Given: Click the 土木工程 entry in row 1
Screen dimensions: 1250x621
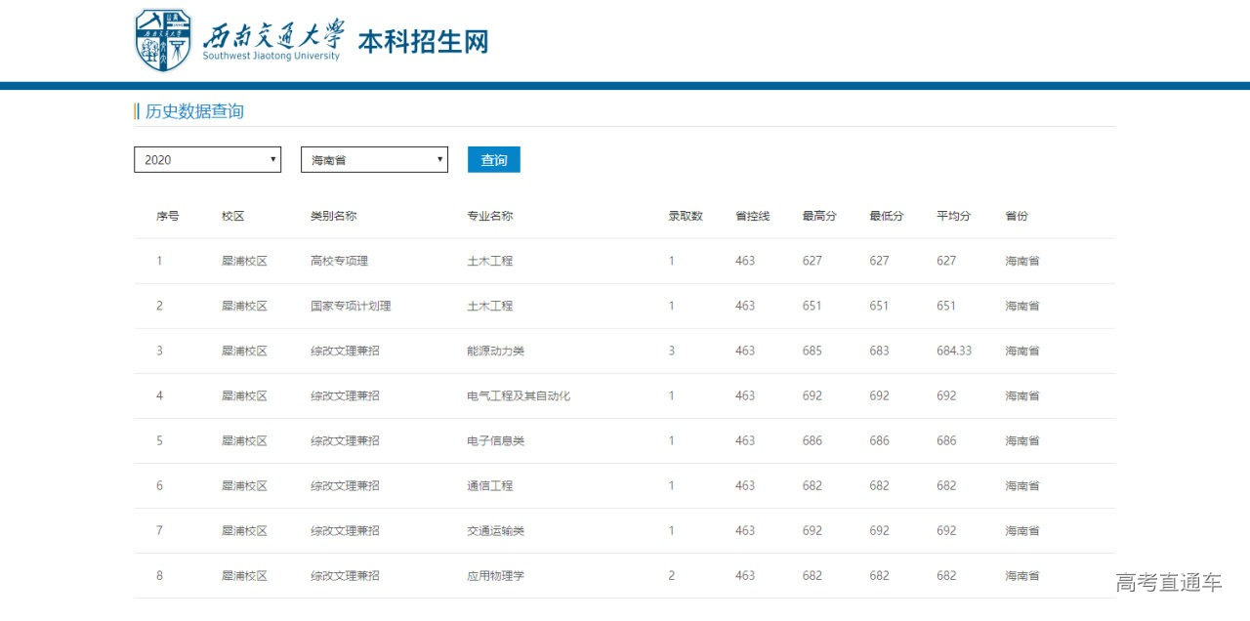Looking at the screenshot, I should [489, 261].
